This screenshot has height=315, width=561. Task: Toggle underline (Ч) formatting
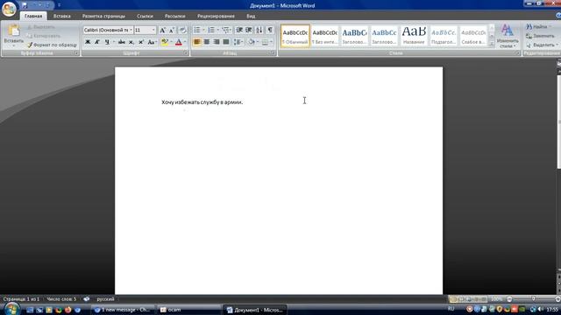[107, 42]
